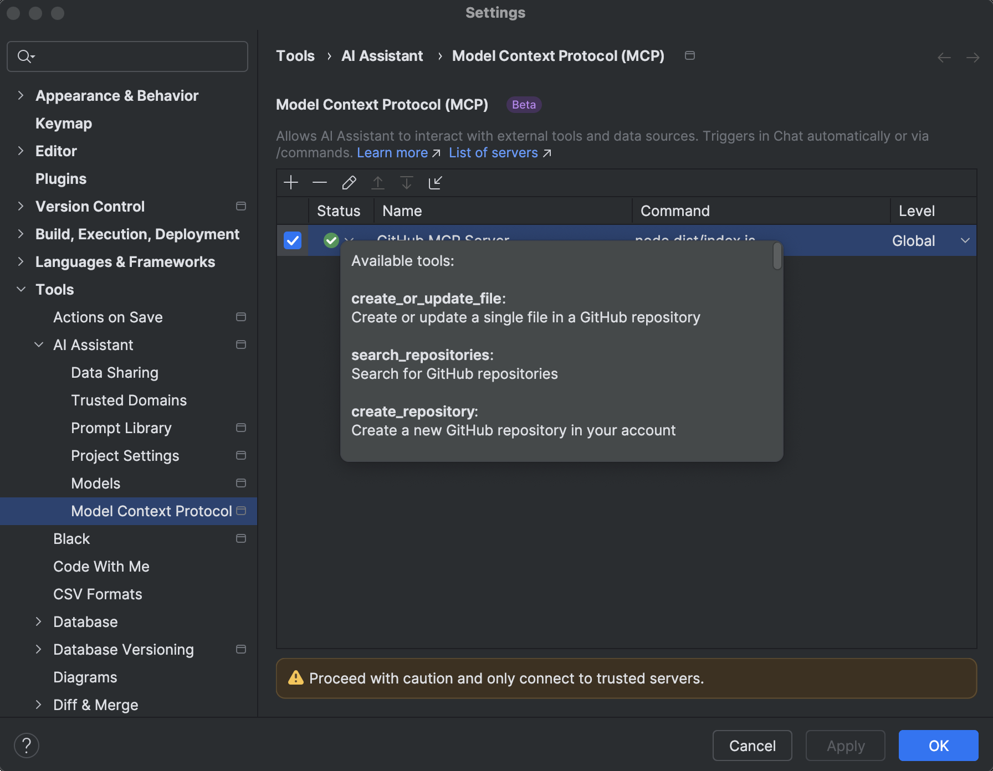Image resolution: width=993 pixels, height=771 pixels.
Task: Add a new MCP server with the plus icon
Action: (291, 183)
